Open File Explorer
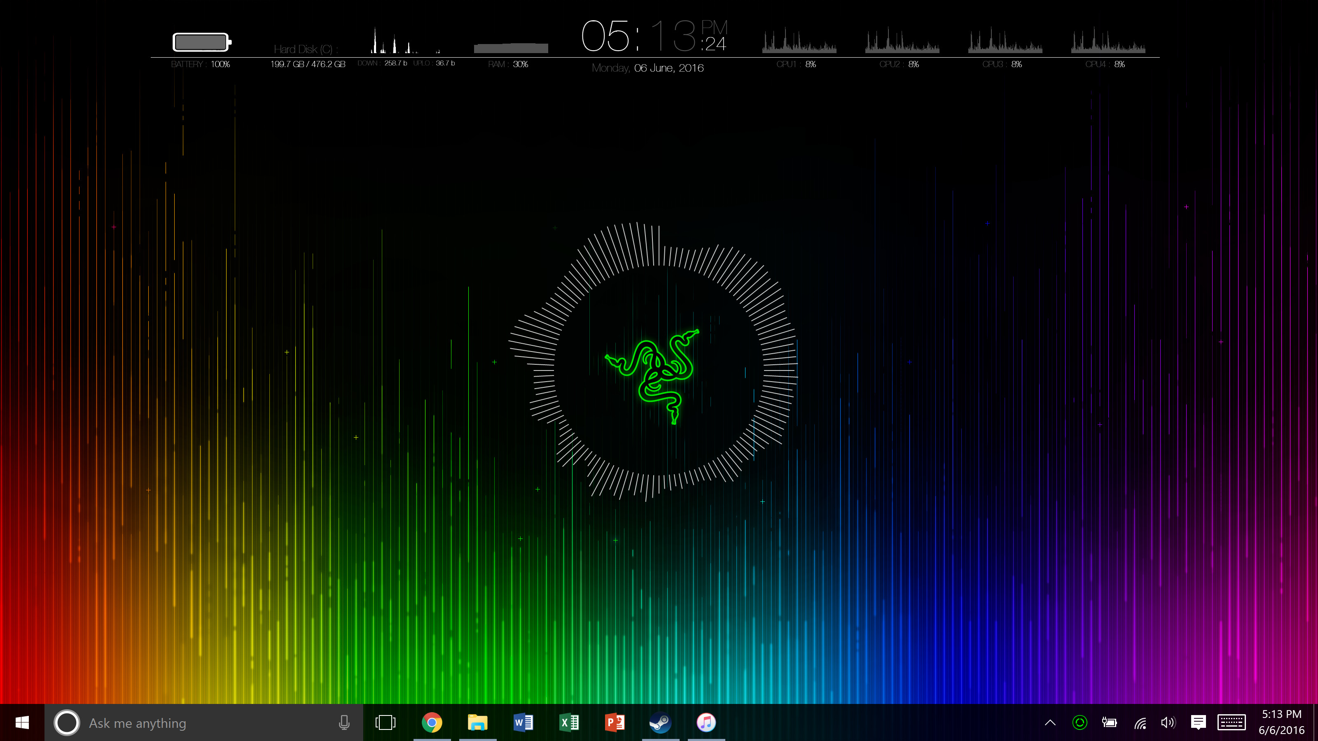1318x741 pixels. 477,722
